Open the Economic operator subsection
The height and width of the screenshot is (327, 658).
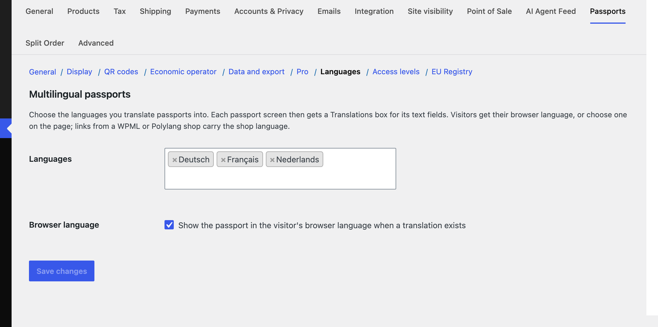tap(183, 72)
